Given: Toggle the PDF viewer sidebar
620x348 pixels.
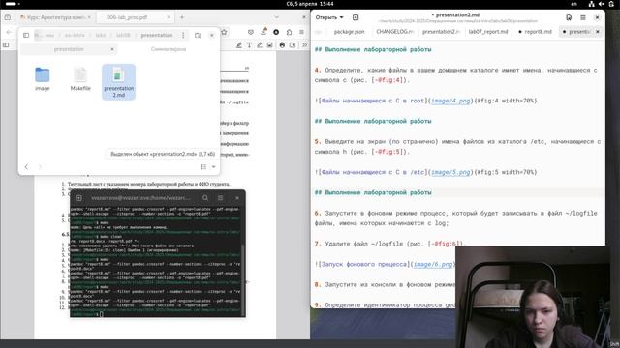Looking at the screenshot, I should 6,45.
